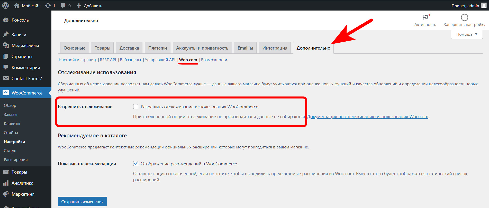Screen dimensions: 489x208
Task: Open the Страницы menu label
Action: [22, 56]
